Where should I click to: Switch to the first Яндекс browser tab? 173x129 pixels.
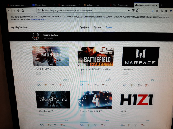click(x=18, y=5)
